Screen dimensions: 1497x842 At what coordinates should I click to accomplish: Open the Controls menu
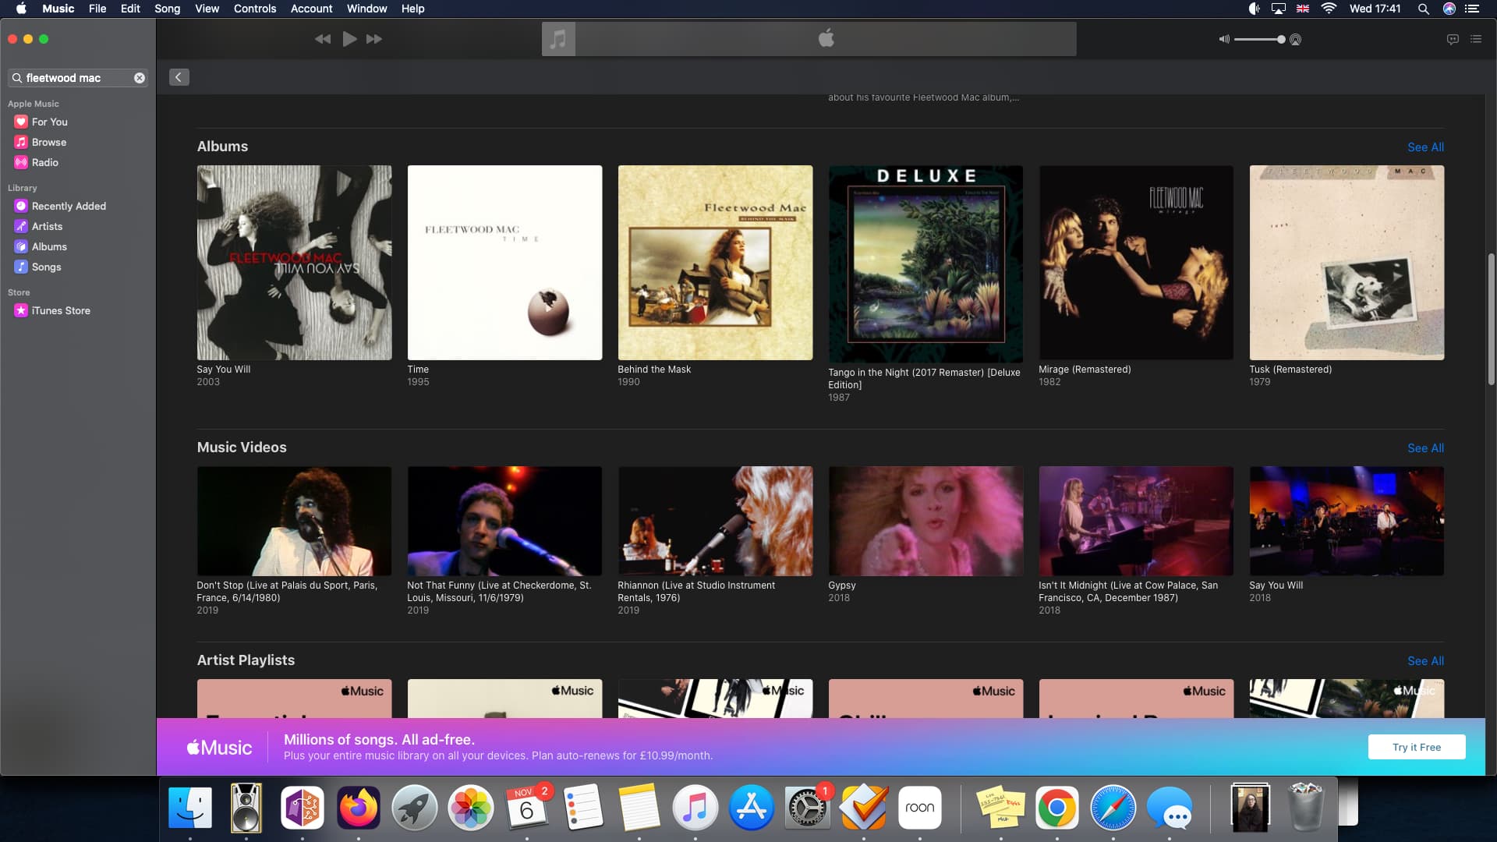pyautogui.click(x=255, y=9)
